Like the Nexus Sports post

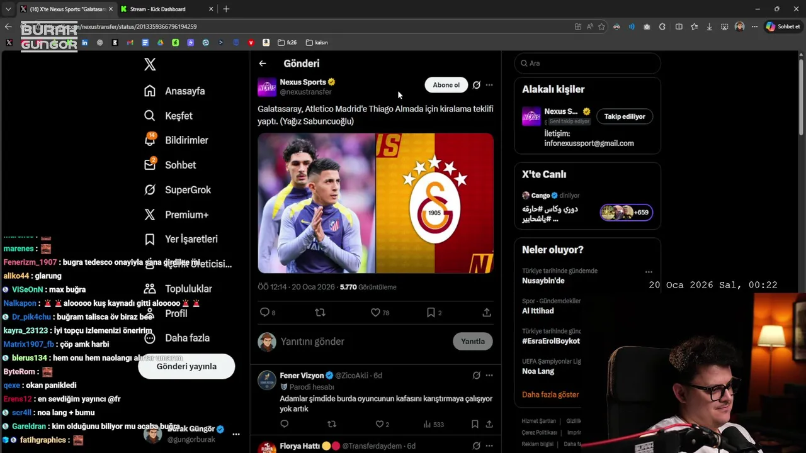pos(380,312)
